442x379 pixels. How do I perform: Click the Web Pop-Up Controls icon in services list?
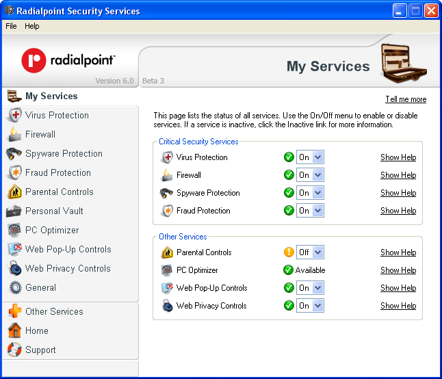(167, 288)
